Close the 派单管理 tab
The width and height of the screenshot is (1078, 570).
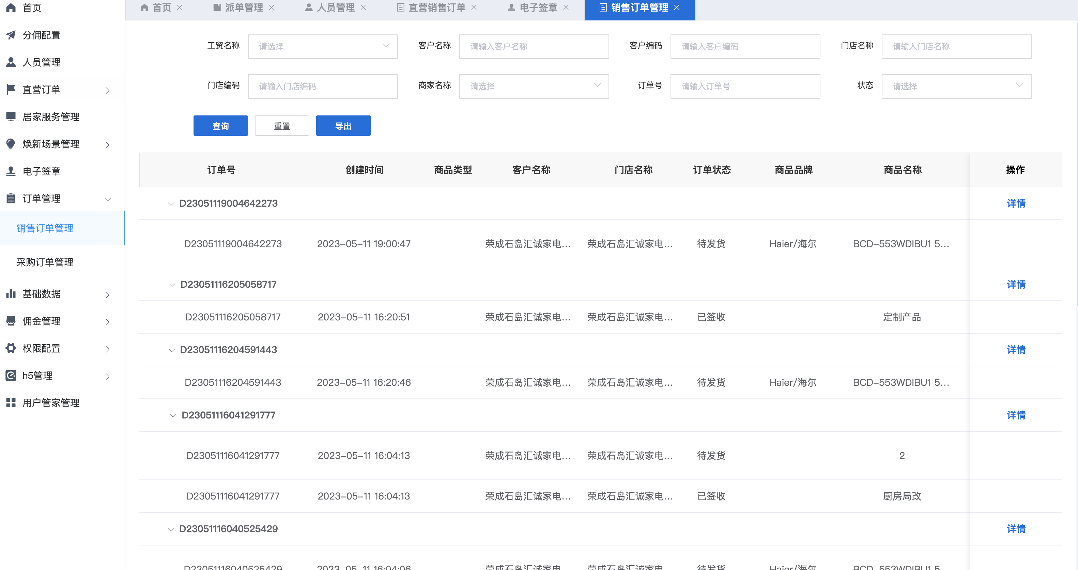coord(272,7)
